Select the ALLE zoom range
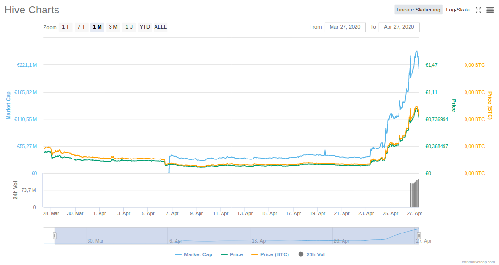The width and height of the screenshot is (499, 265). tap(161, 27)
